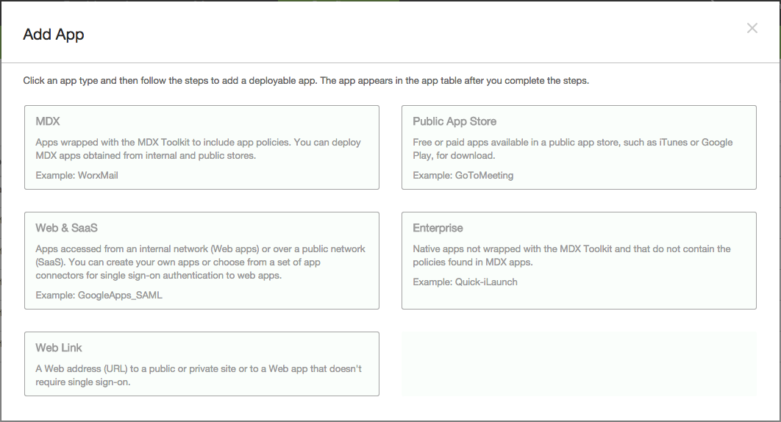781x422 pixels.
Task: Select the Enterprise app type card
Action: click(579, 260)
